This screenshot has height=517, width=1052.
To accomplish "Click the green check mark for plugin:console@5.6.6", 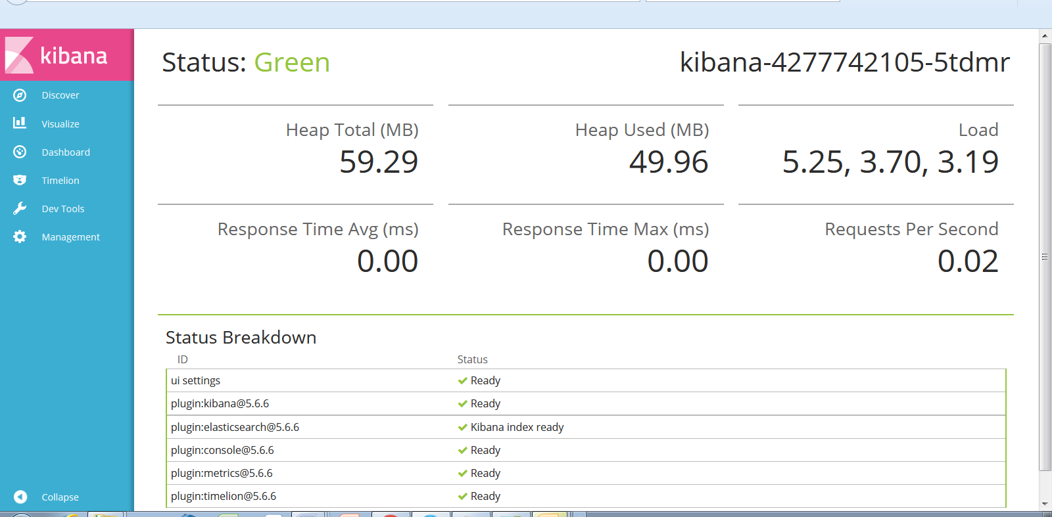I will click(x=463, y=451).
